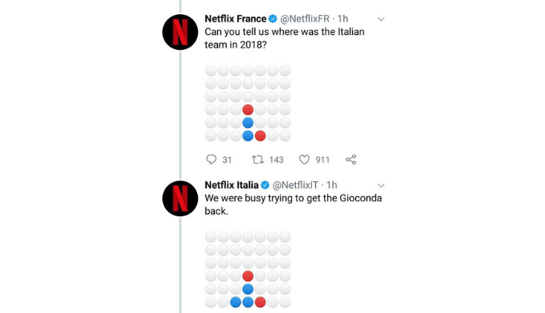Click the Netflix France profile avatar

point(180,32)
